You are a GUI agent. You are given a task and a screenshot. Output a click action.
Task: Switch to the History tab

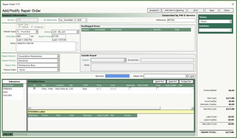point(23,134)
